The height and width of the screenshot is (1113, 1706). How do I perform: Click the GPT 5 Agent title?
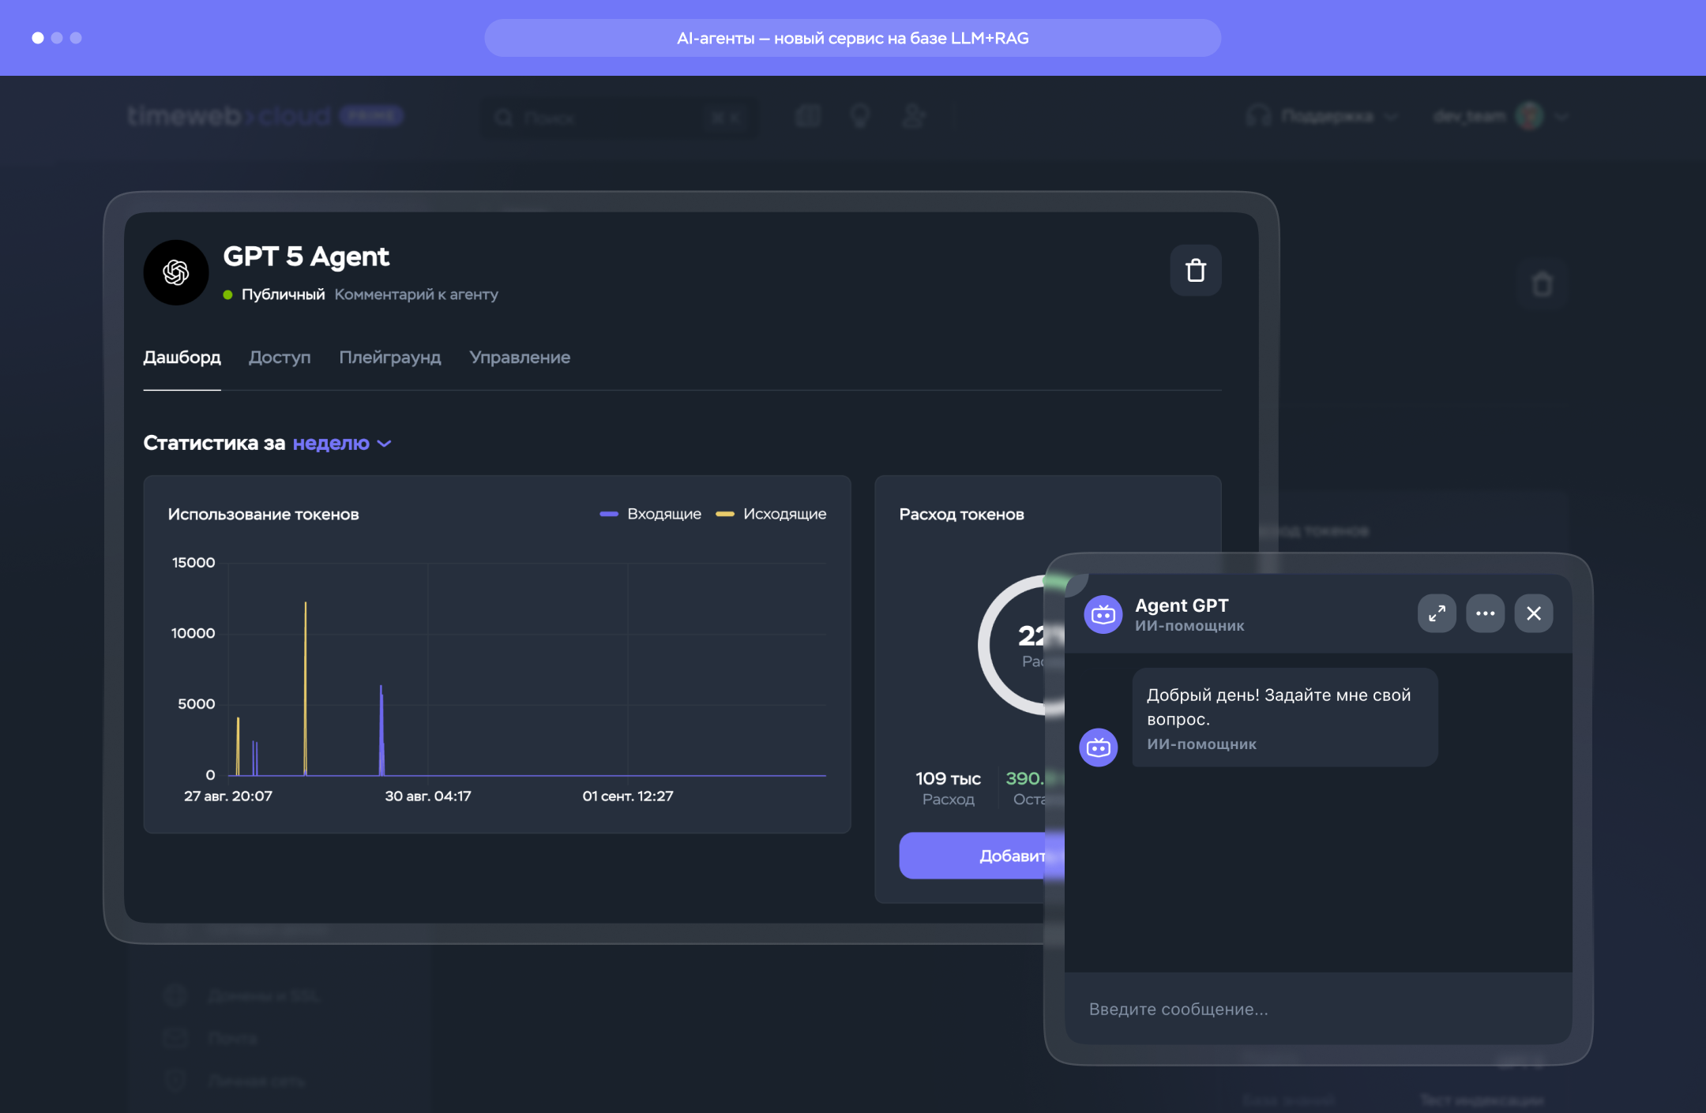[306, 257]
